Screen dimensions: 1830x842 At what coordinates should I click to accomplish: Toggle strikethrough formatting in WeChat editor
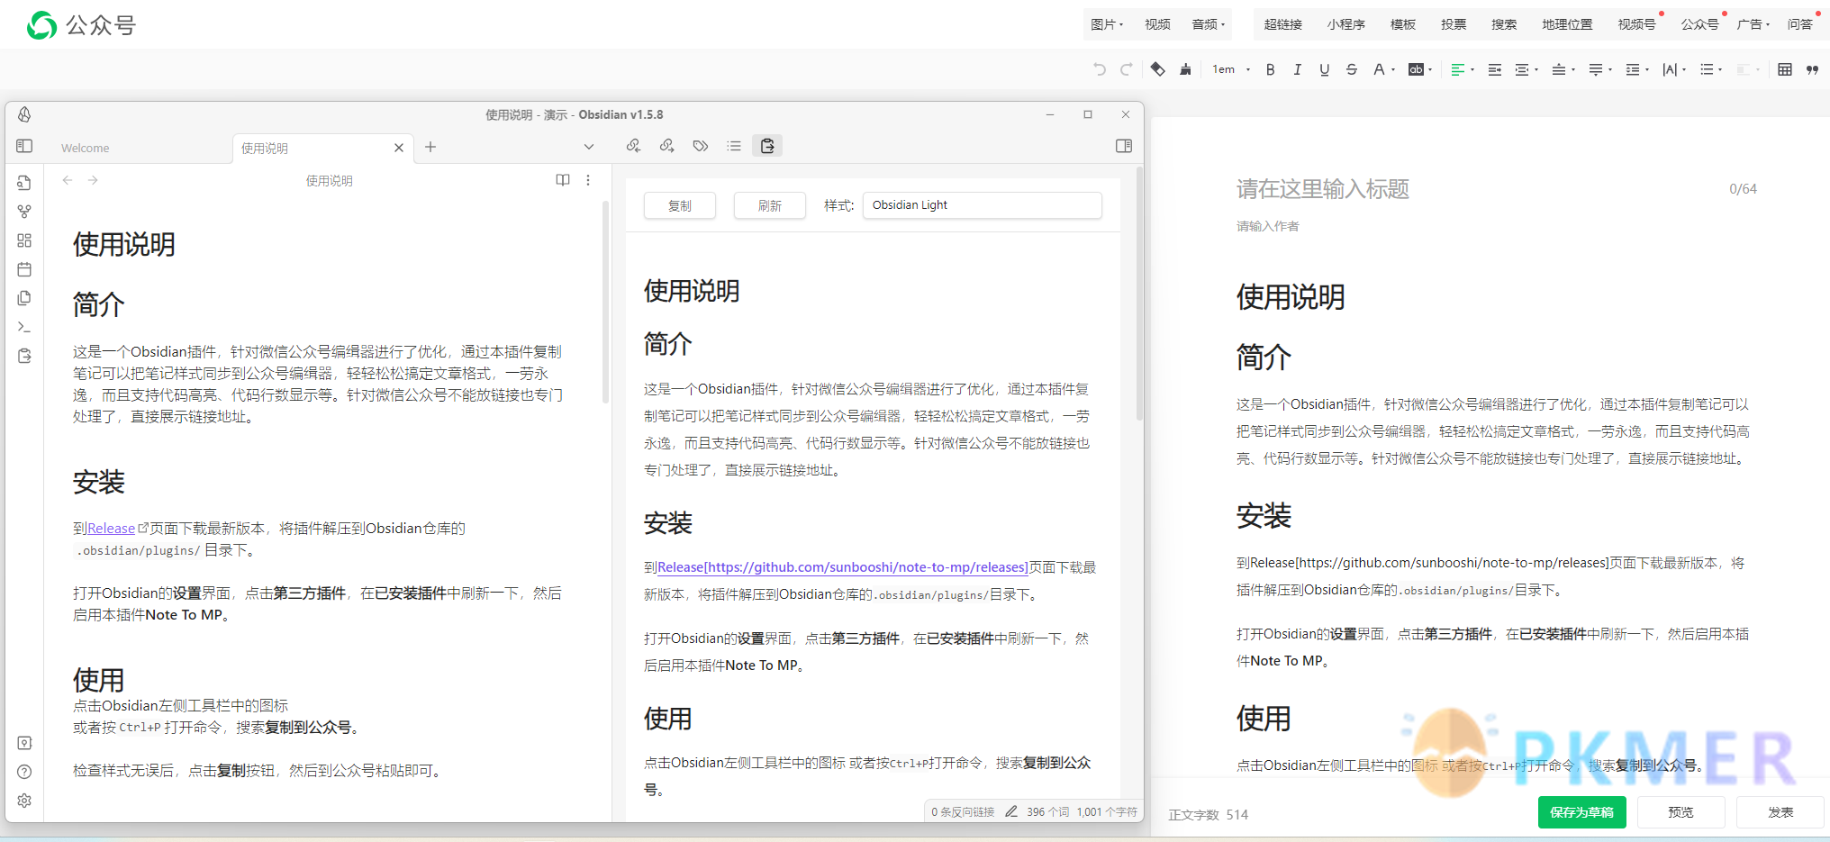point(1352,69)
